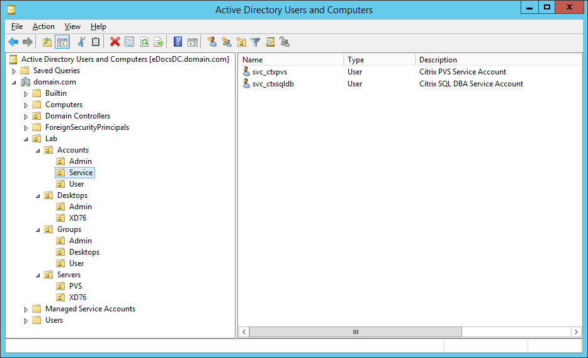Open the Action menu

43,26
